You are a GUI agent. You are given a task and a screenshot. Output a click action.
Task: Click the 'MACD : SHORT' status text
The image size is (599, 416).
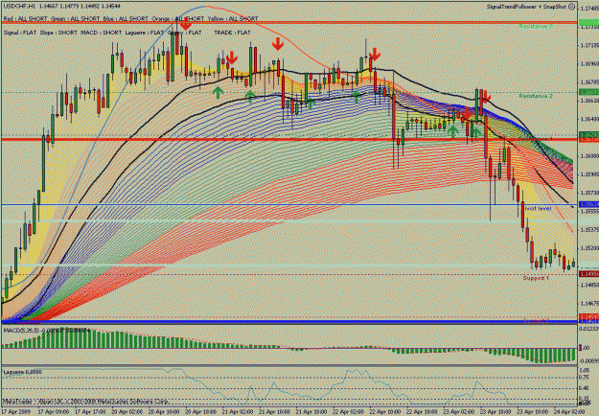click(102, 33)
